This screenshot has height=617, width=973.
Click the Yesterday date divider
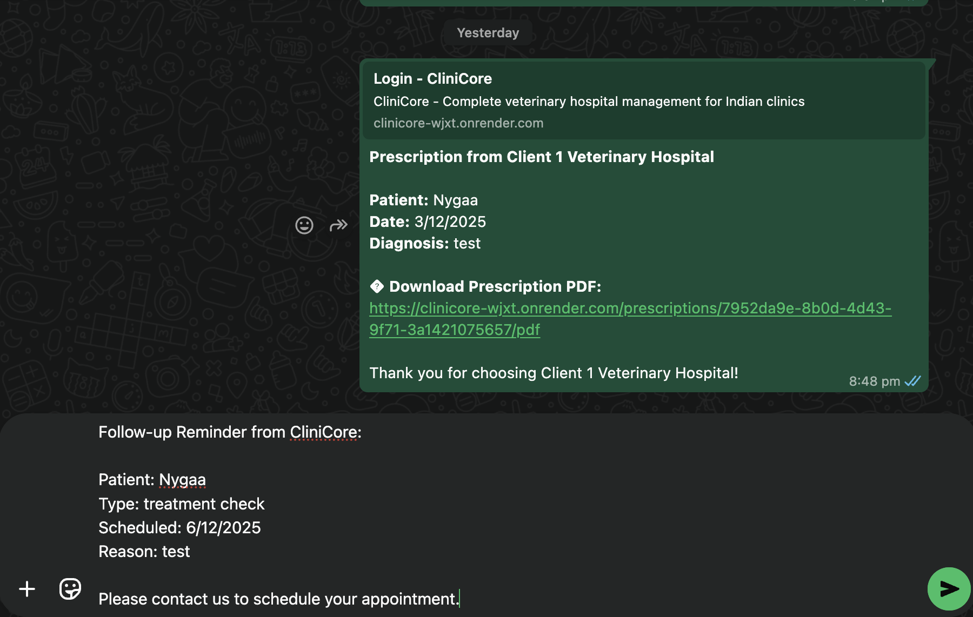tap(487, 32)
